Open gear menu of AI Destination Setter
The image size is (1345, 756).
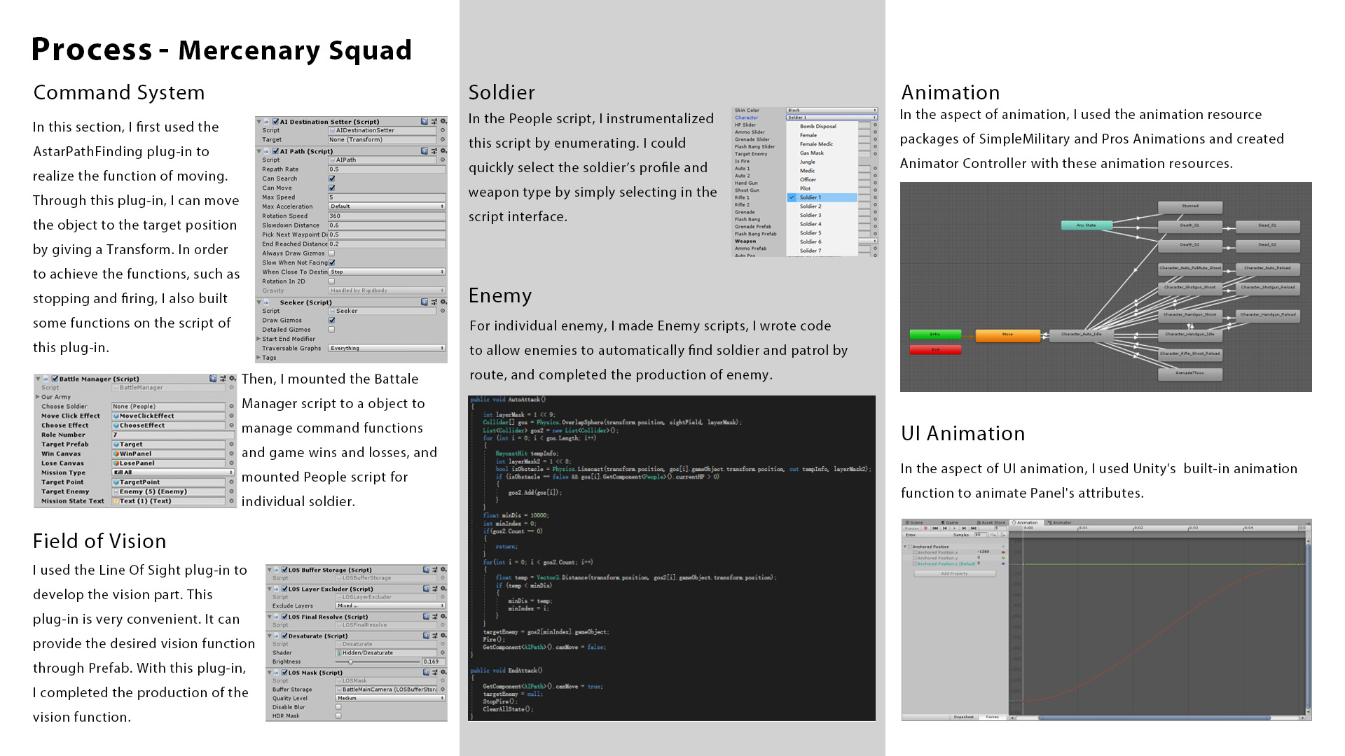443,122
